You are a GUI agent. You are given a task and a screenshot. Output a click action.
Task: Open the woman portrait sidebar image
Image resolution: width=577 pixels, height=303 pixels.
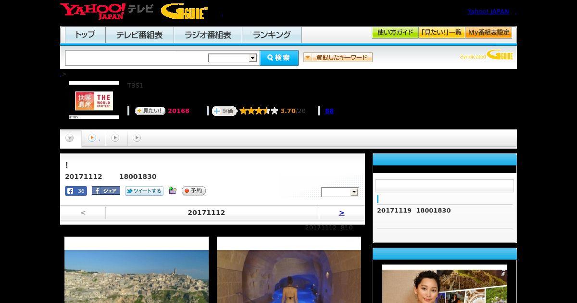[445, 284]
